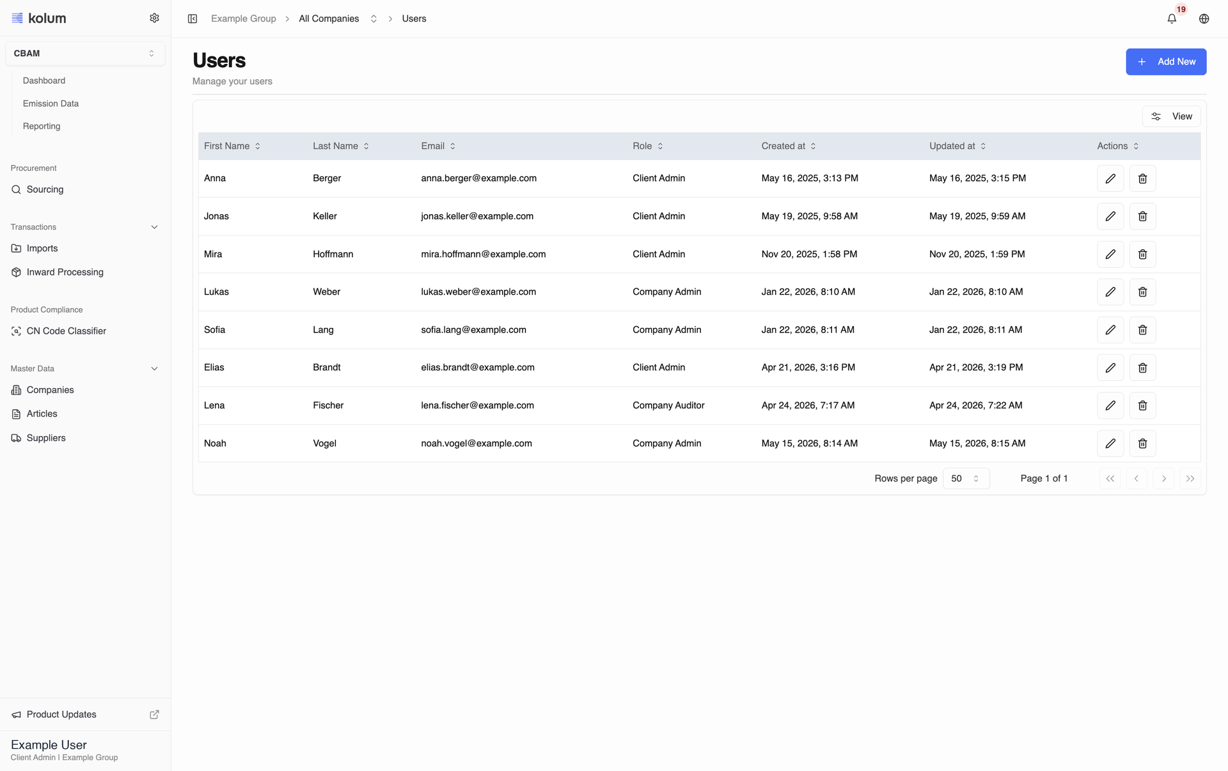
Task: Delete Anna Berger's user record
Action: (x=1142, y=178)
